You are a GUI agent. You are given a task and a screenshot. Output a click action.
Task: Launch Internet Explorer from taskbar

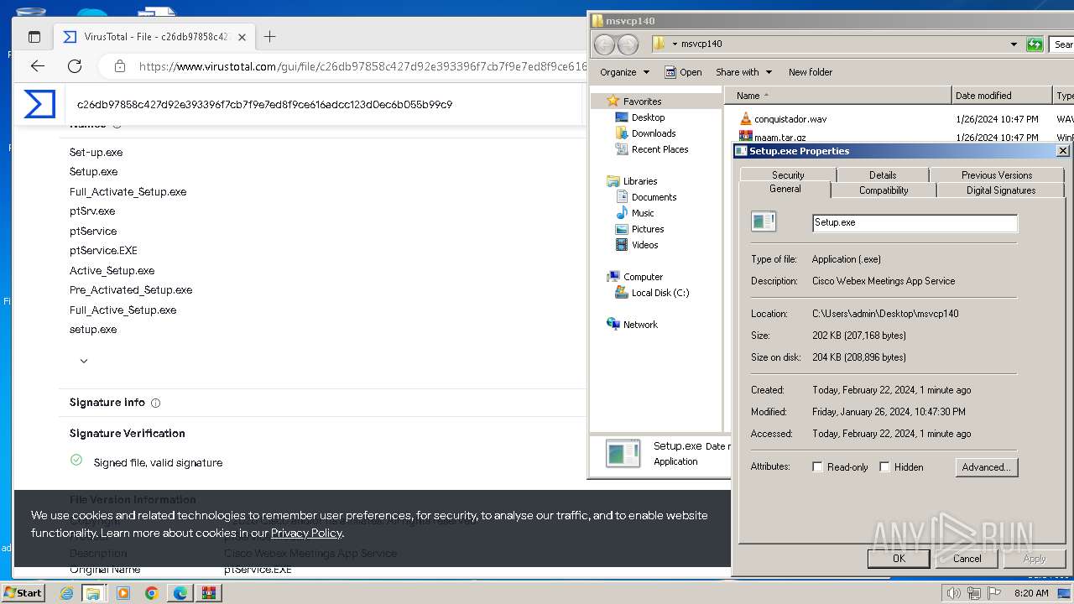(67, 593)
